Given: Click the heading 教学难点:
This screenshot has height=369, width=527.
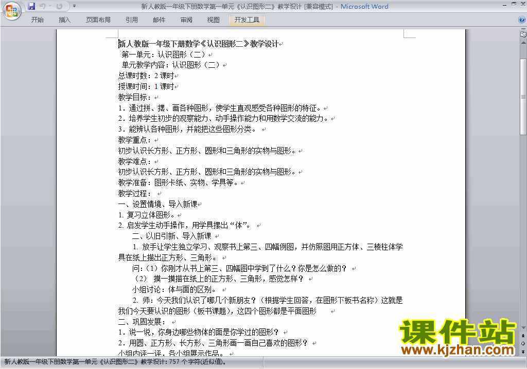Looking at the screenshot, I should click(x=134, y=161).
